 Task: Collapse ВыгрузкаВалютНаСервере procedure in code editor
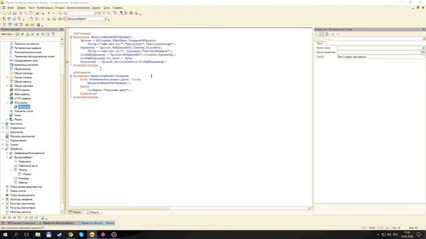[71, 37]
